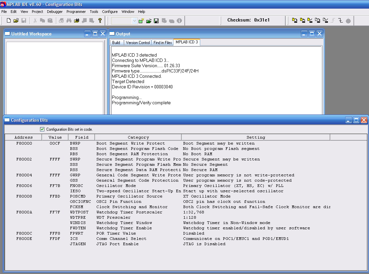Click 'Programming/Verify complete' output line
Image resolution: width=369 pixels, height=274 pixels.
(141, 103)
